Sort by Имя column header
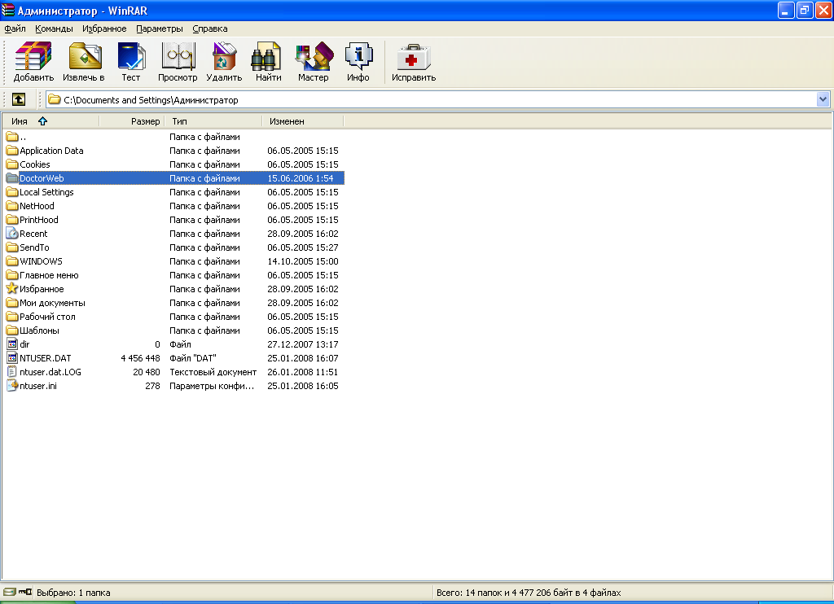Image resolution: width=834 pixels, height=604 pixels. click(50, 121)
